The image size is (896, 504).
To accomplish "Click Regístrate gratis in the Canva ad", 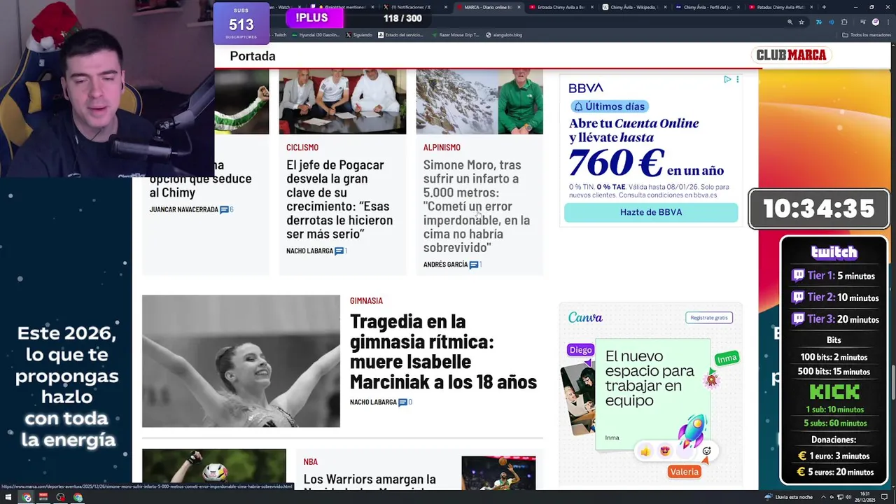I will (709, 318).
